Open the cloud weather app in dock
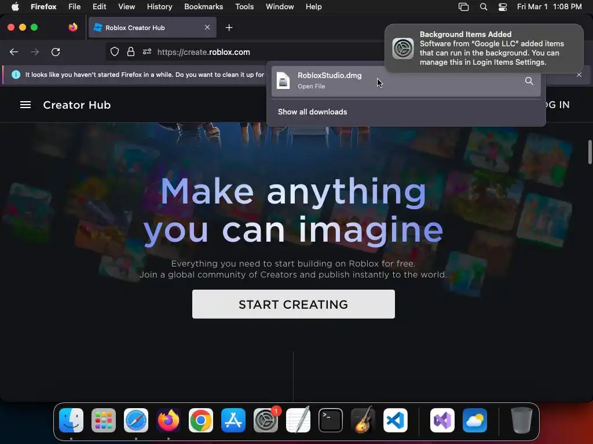 [475, 420]
